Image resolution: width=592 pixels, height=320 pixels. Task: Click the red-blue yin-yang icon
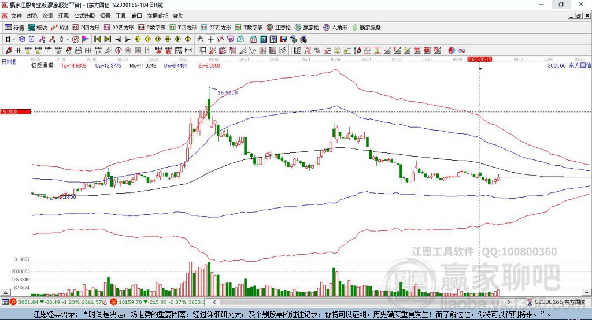point(452,50)
